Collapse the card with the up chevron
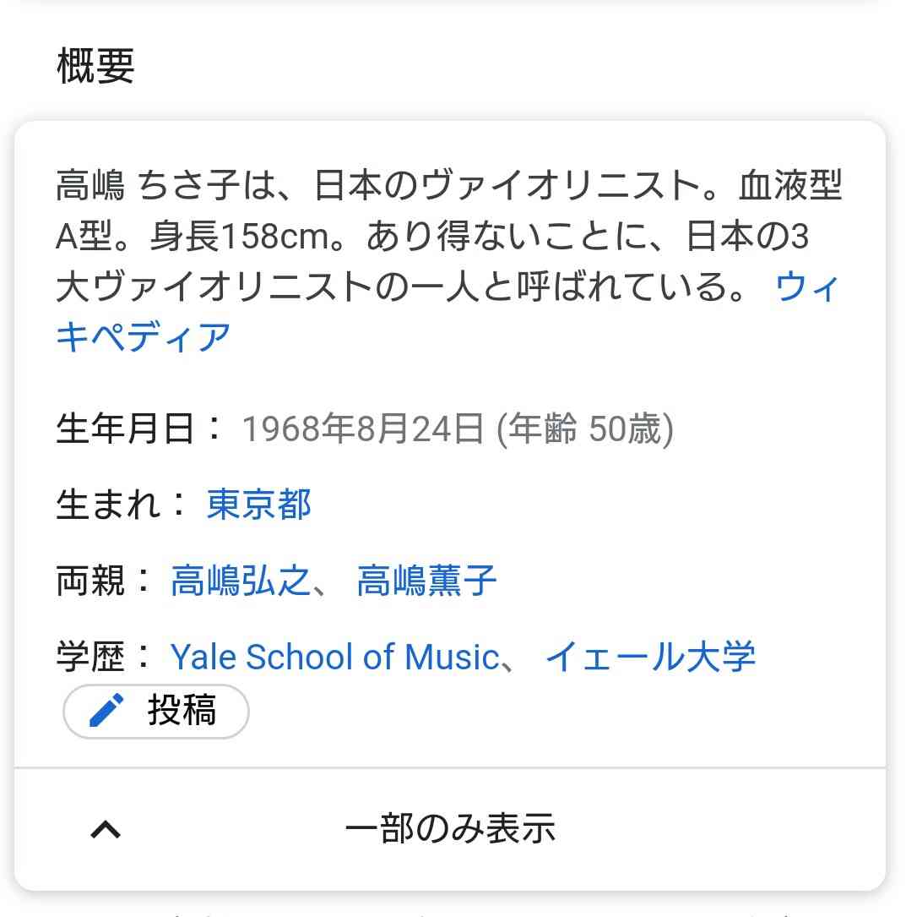 106,829
